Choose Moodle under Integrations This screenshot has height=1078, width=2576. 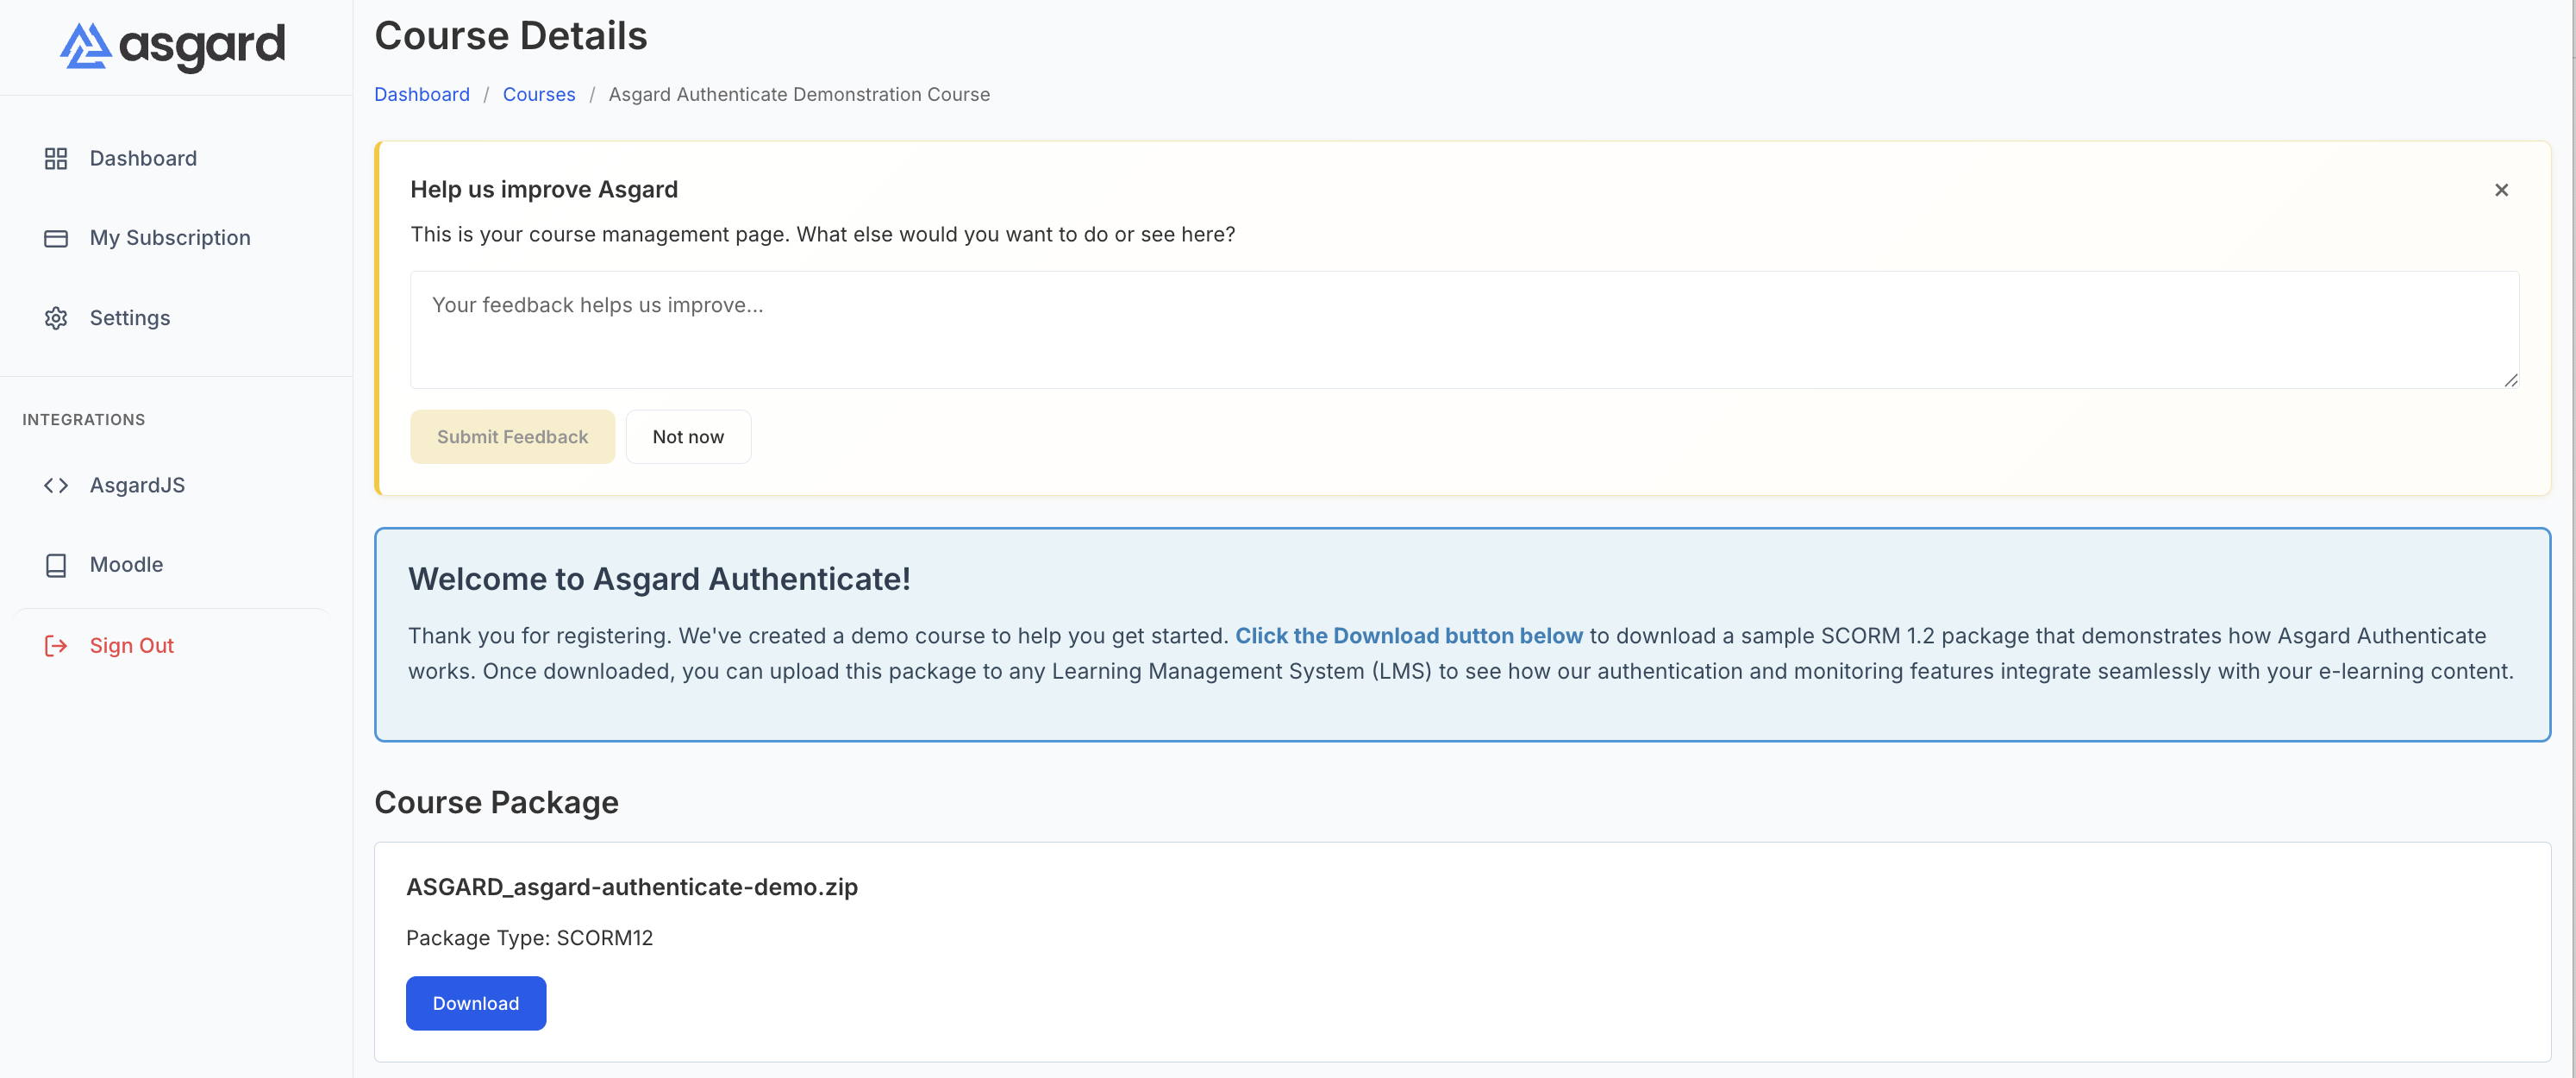(x=126, y=565)
